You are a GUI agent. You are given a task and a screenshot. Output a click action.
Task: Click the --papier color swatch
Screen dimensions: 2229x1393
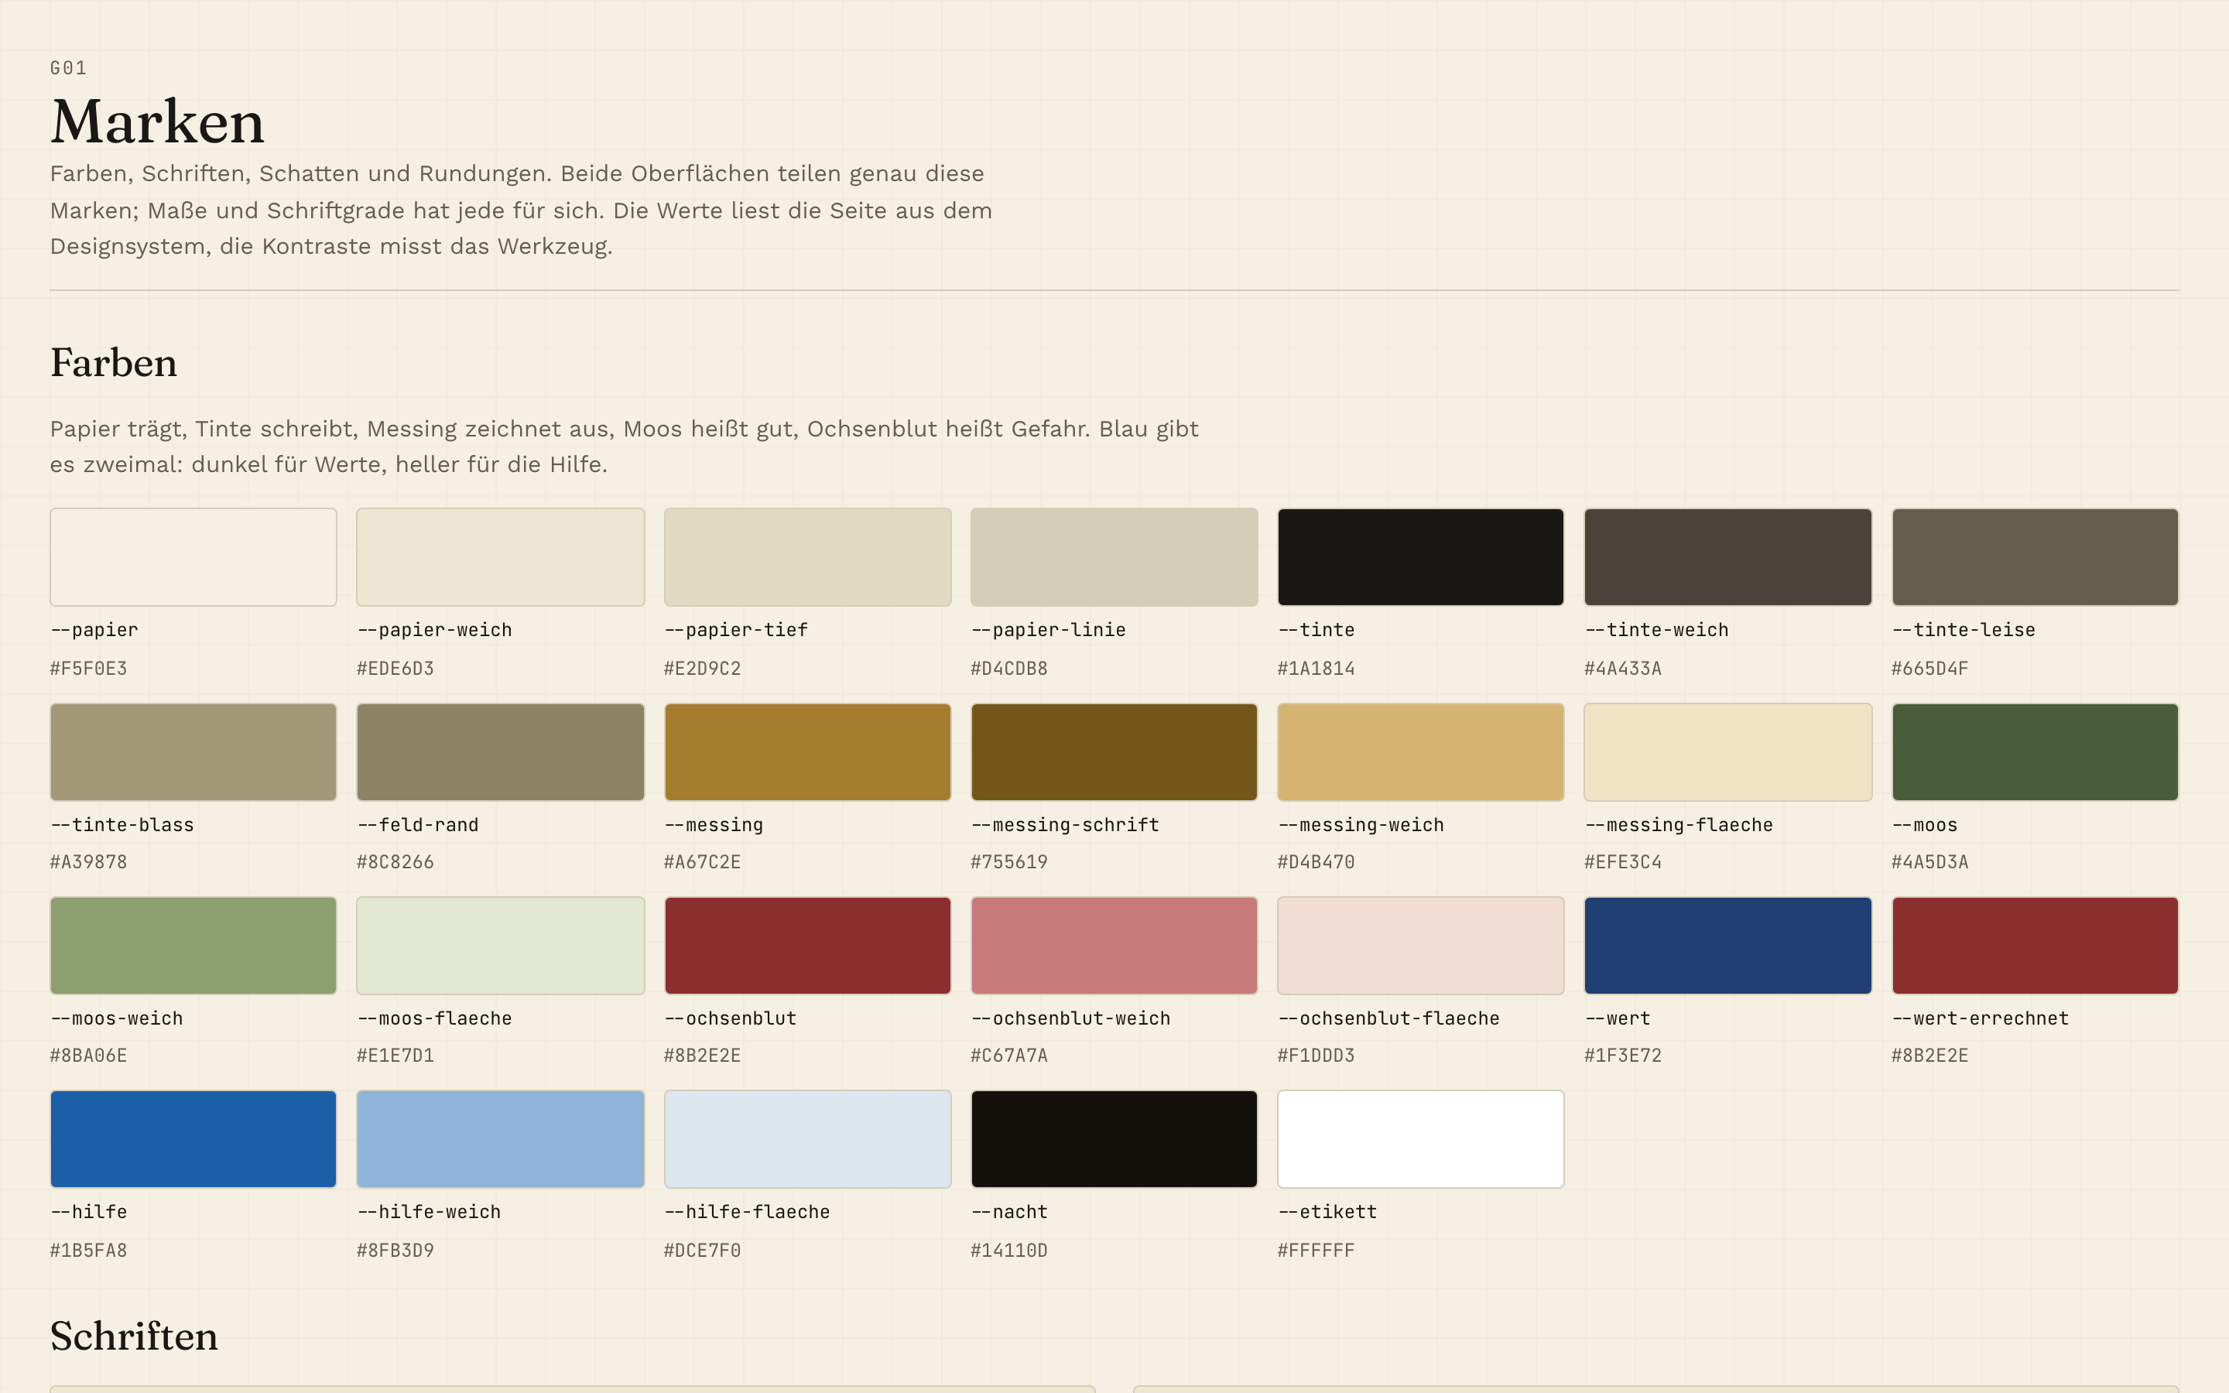point(193,557)
